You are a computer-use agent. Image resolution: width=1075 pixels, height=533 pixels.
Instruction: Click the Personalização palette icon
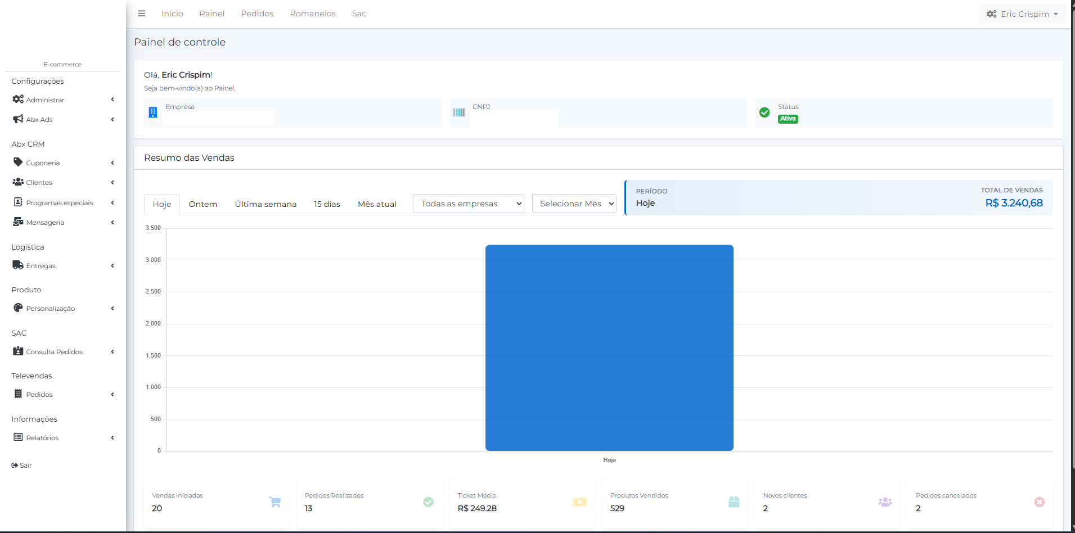18,308
